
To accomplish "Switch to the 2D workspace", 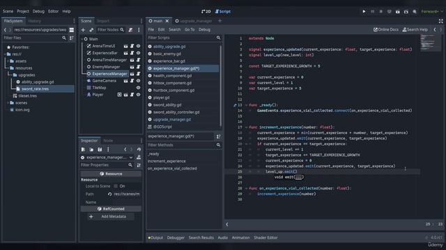I will [x=206, y=11].
